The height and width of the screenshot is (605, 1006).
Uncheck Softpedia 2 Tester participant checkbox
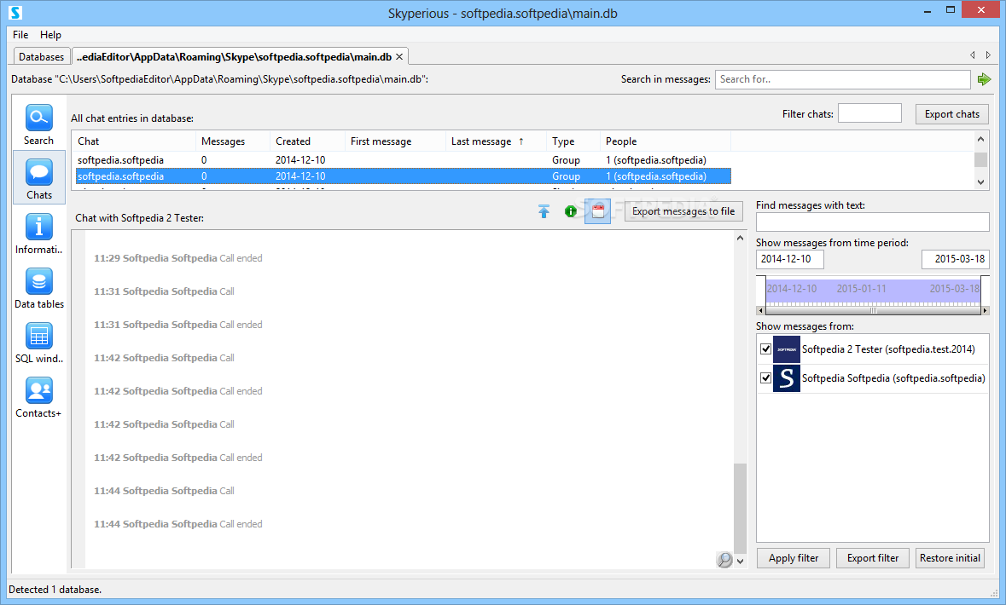[x=765, y=349]
